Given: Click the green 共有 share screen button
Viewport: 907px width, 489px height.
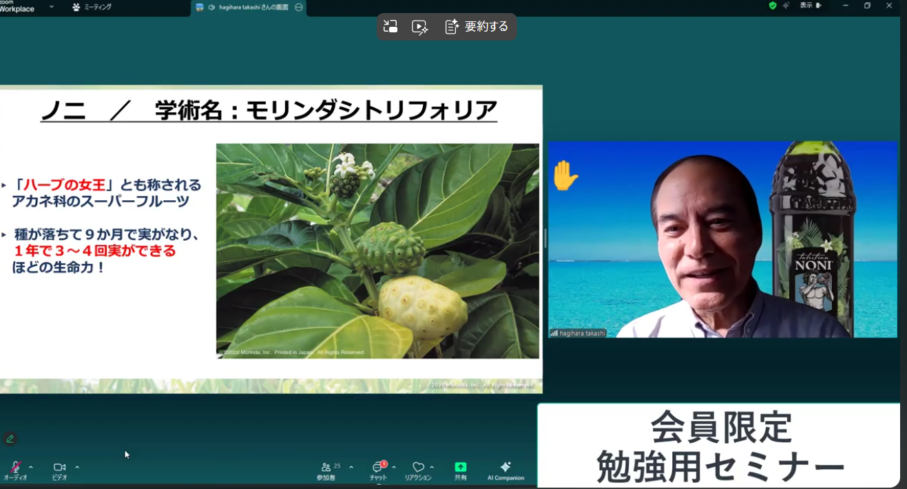Looking at the screenshot, I should click(461, 468).
